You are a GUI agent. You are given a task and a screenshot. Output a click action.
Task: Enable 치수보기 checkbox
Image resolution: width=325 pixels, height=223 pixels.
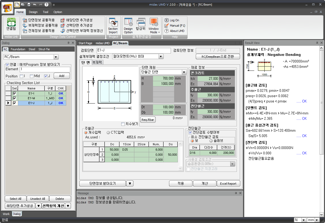(123, 124)
